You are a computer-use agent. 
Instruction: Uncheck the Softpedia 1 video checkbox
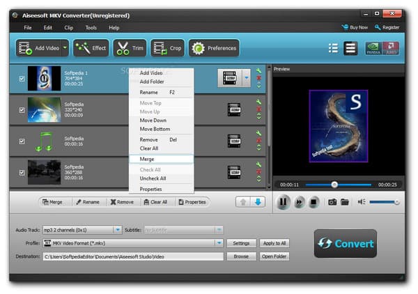(x=22, y=79)
